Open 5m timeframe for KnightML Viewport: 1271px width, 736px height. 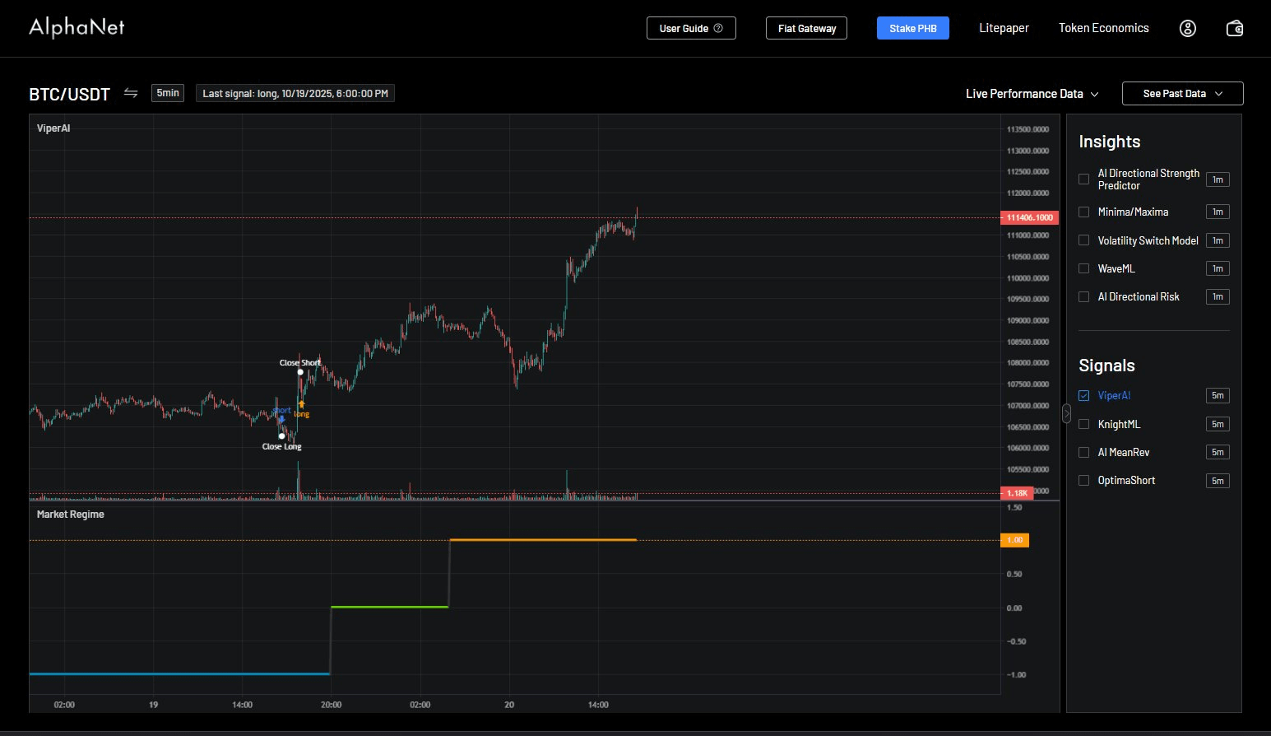coord(1218,424)
